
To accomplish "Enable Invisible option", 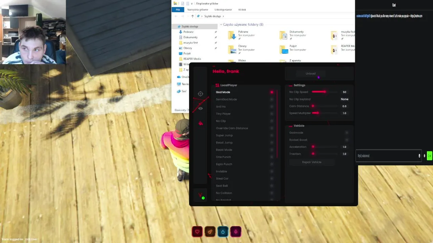I will click(x=272, y=171).
